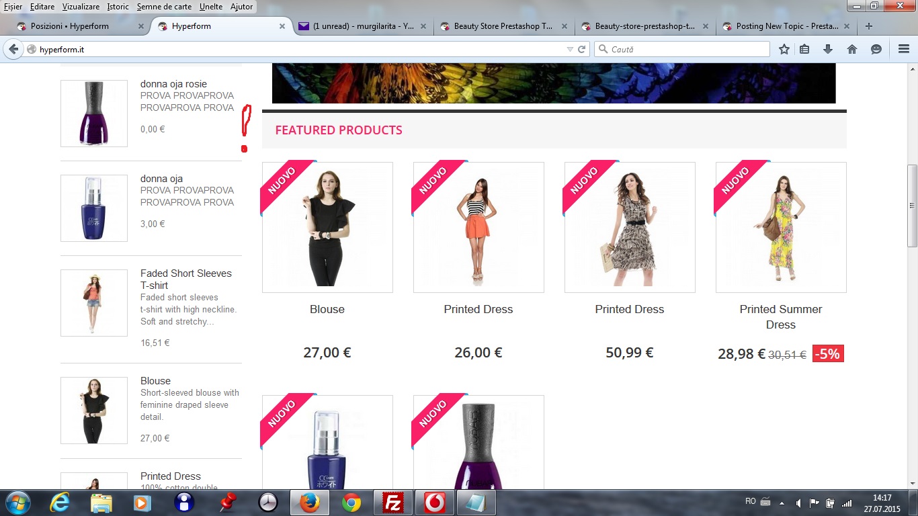Viewport: 918px width, 516px height.
Task: Open the yellow Printed Summer Dress image
Action: [781, 227]
